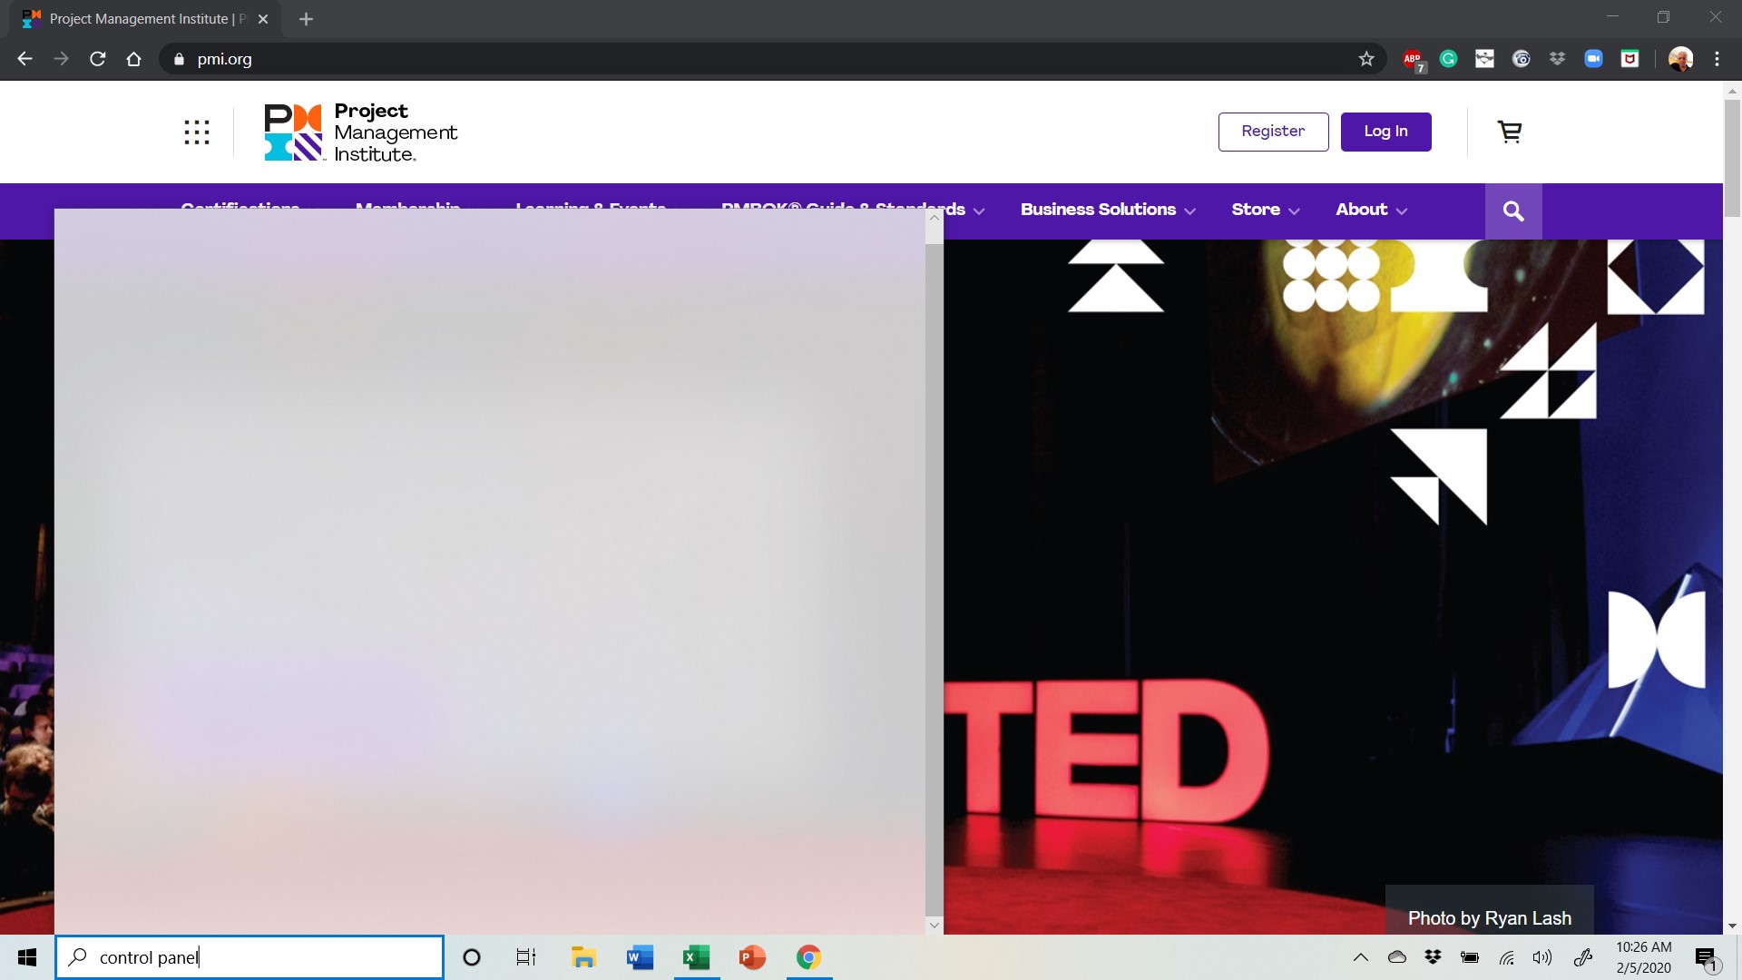Open Excel from the taskbar
The image size is (1742, 980).
coord(696,957)
